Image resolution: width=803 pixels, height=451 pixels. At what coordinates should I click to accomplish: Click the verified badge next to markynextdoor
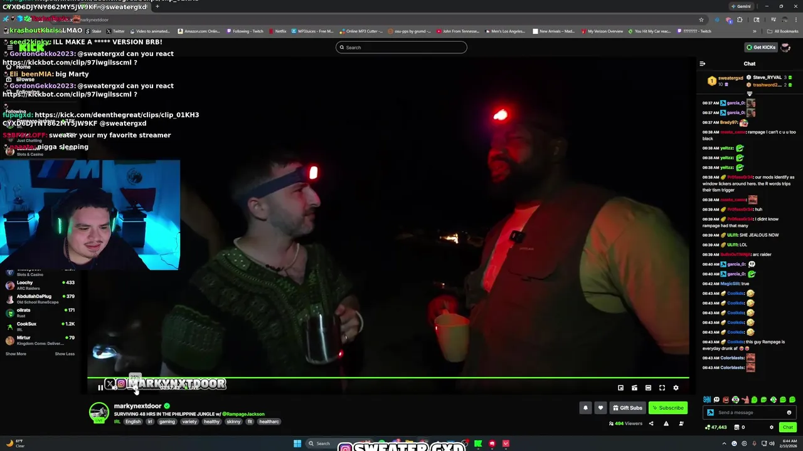[x=167, y=406]
